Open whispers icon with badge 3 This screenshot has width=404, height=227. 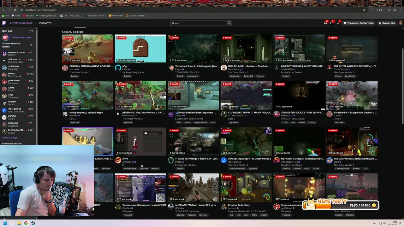click(338, 23)
